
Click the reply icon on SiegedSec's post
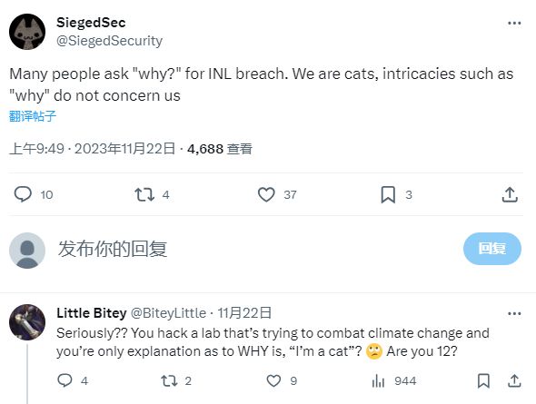click(x=23, y=194)
